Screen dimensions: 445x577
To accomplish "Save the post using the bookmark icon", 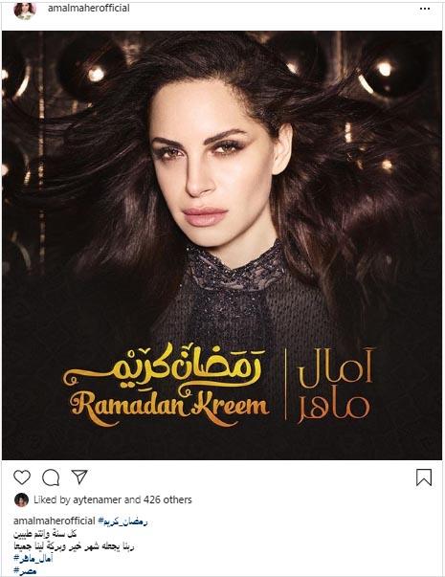I will [424, 477].
